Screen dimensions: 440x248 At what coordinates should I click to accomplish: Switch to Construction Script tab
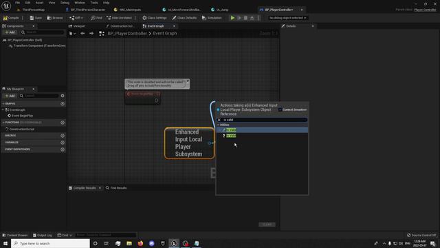120,26
